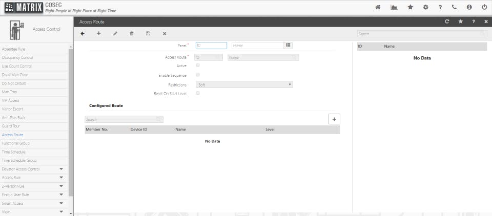Screen dimensions: 492x216
Task: Click the save disk toolbar icon
Action: tap(148, 34)
